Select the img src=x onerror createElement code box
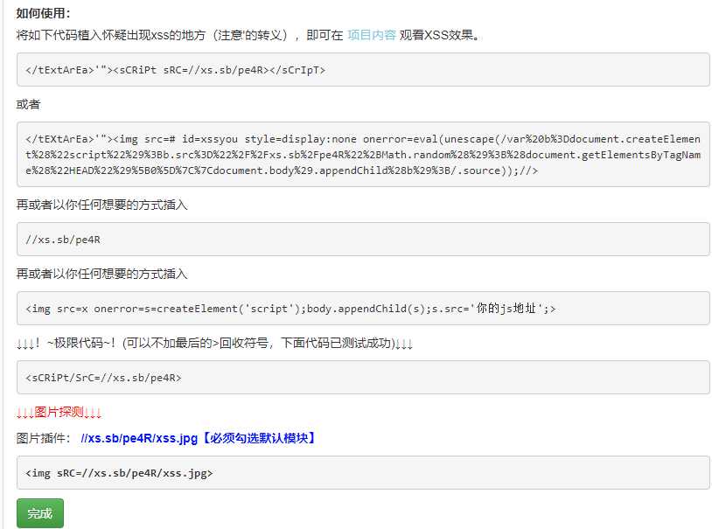 (x=363, y=309)
